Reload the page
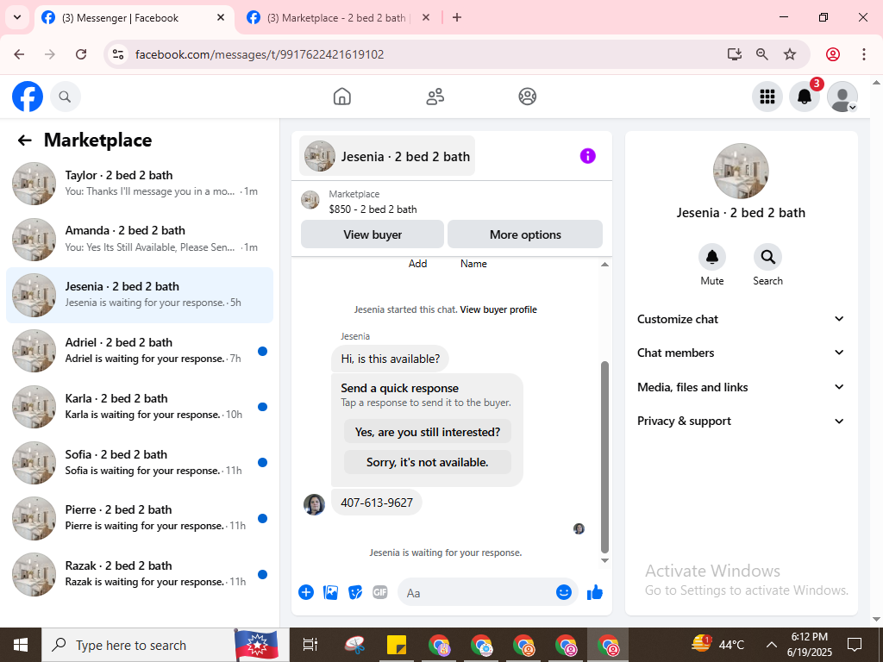The image size is (883, 662). pos(81,54)
